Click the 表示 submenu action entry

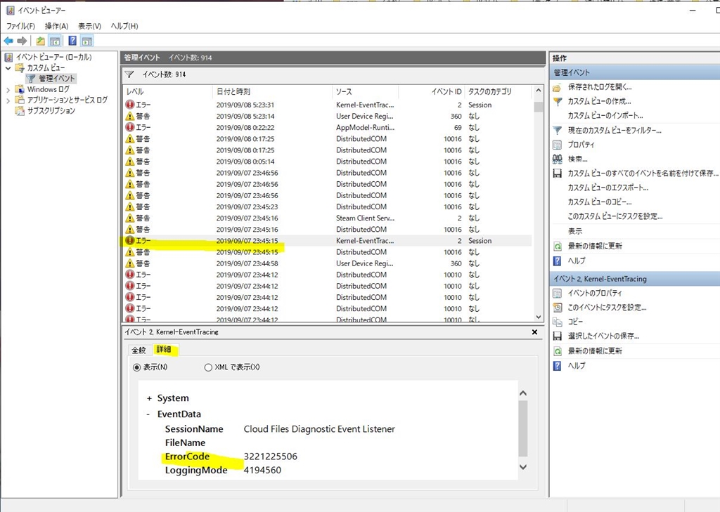[x=575, y=231]
